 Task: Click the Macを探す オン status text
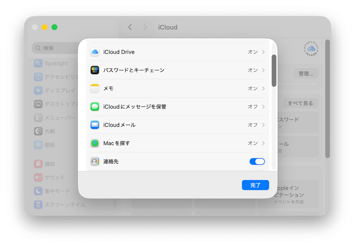[253, 143]
